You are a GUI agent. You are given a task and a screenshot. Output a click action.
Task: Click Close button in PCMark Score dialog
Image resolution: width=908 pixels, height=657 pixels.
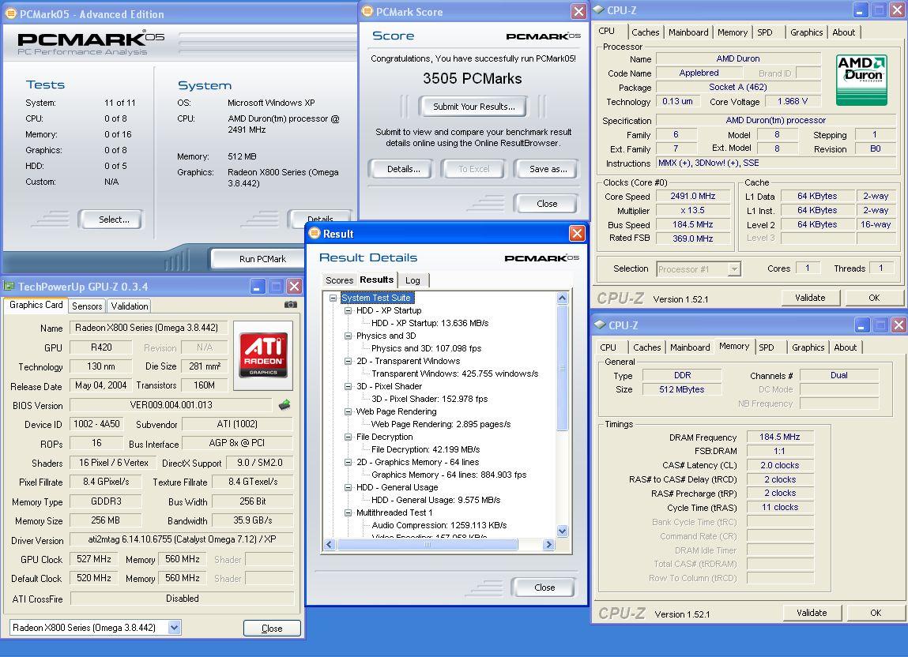point(547,204)
